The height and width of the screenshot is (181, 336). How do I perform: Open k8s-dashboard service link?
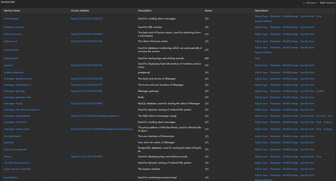(12, 136)
